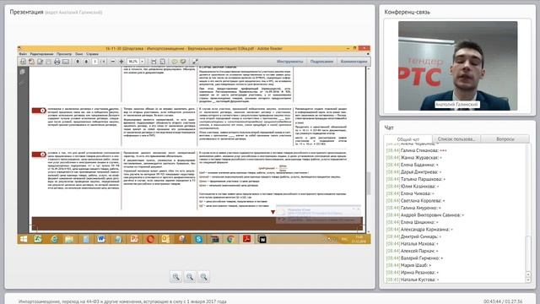This screenshot has width=540, height=304.
Task: Open Chrome from the shared taskbar
Action: click(230, 239)
